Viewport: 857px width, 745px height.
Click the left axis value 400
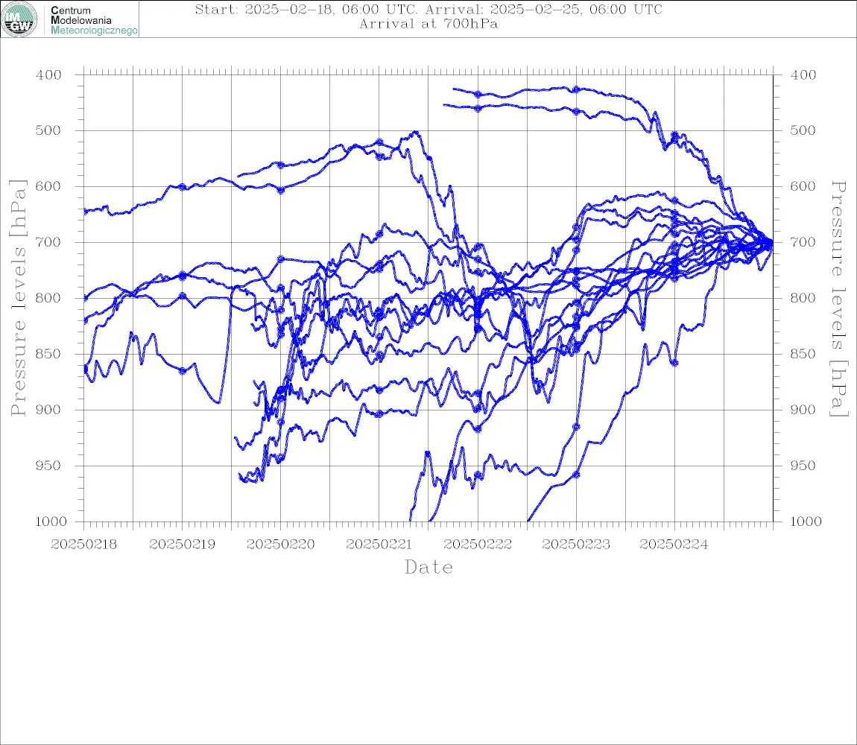click(x=48, y=75)
